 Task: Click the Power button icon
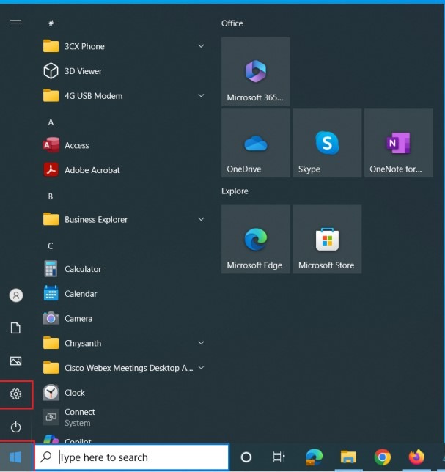(x=16, y=427)
